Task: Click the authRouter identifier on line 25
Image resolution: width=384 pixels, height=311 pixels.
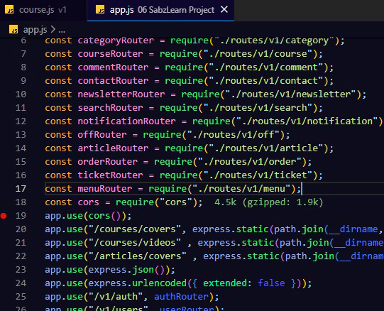Action: (x=181, y=297)
